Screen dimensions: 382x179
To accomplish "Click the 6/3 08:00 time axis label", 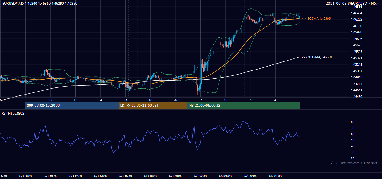I will pyautogui.click(x=25, y=176).
